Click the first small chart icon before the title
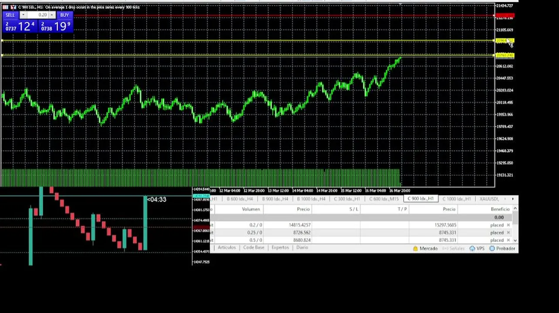Viewport: 559px width, 313px height. (5, 7)
